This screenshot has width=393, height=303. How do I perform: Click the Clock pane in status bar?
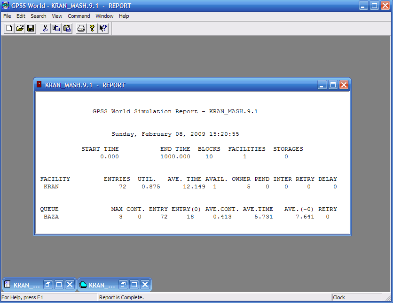pyautogui.click(x=357, y=297)
